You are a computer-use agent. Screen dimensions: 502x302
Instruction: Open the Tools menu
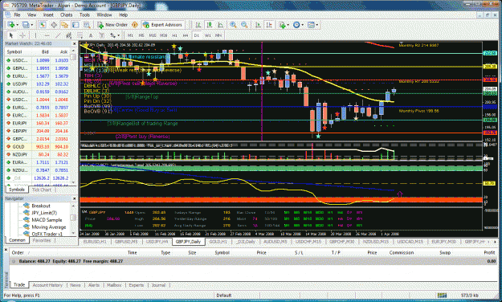coord(84,14)
